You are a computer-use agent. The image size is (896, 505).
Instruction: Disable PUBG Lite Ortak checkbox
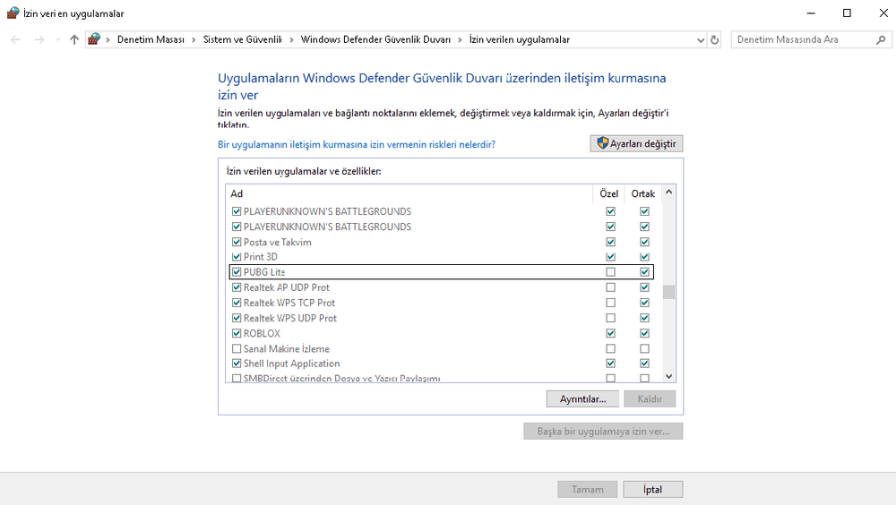[x=644, y=272]
